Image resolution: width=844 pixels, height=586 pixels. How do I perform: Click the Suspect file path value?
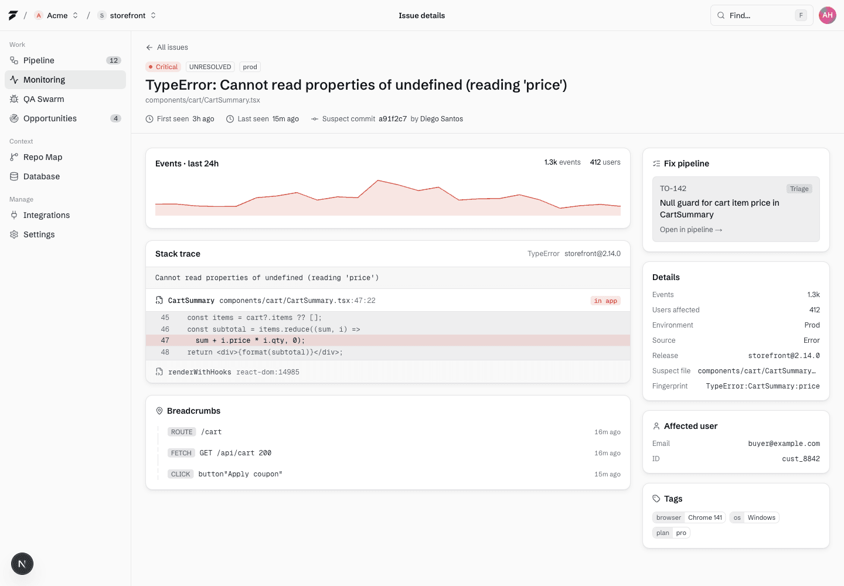point(757,371)
